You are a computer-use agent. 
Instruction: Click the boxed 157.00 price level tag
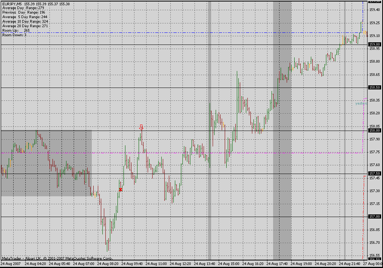(374, 217)
